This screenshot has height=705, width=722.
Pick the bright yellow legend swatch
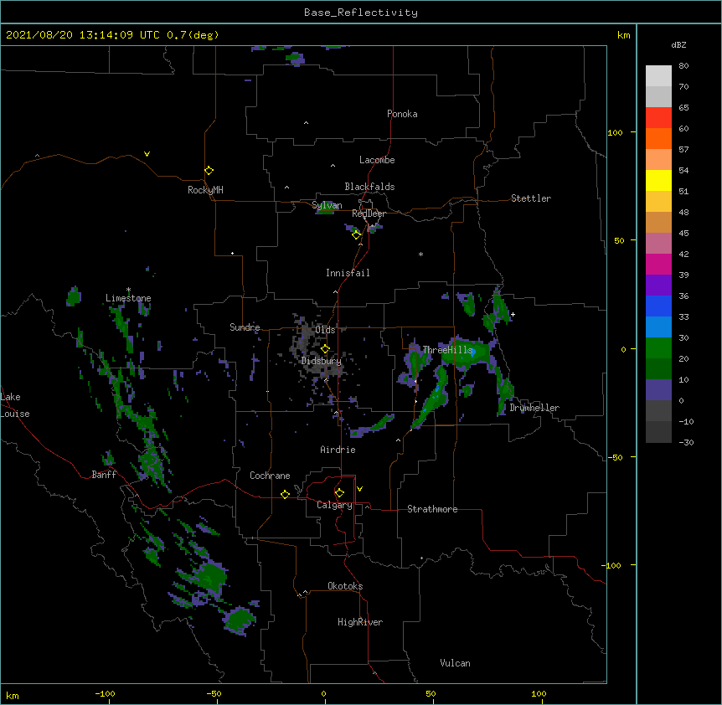pyautogui.click(x=658, y=180)
